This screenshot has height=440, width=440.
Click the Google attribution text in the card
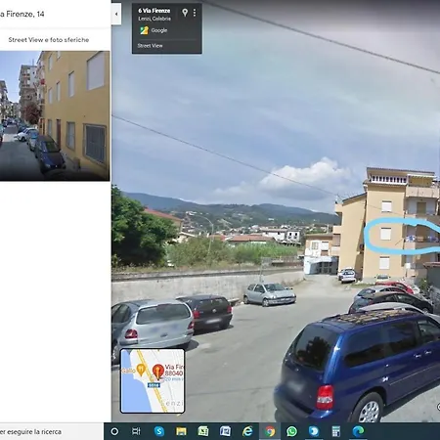159,30
